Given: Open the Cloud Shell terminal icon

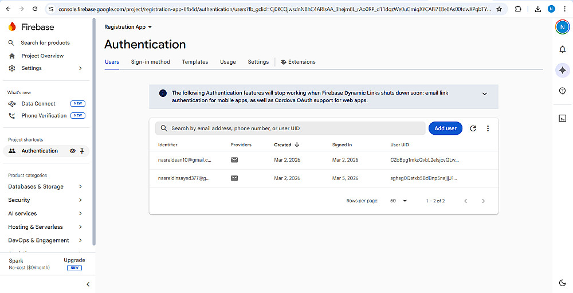Looking at the screenshot, I should point(562,118).
